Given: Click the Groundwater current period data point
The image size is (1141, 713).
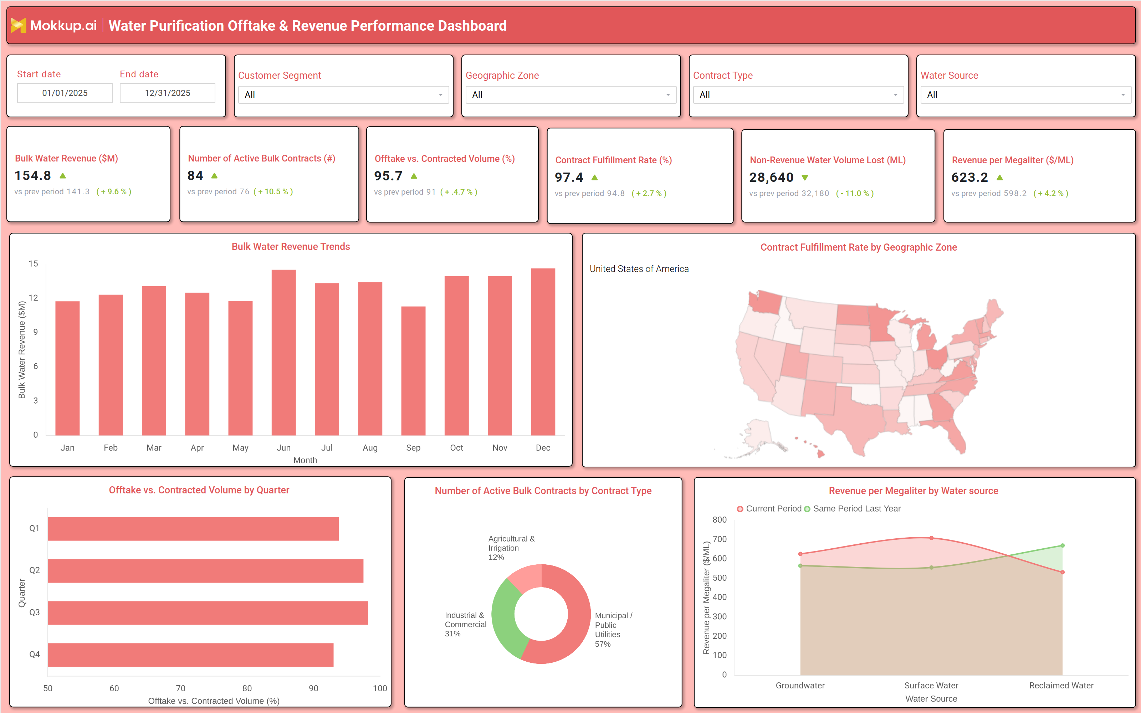Looking at the screenshot, I should [x=800, y=554].
